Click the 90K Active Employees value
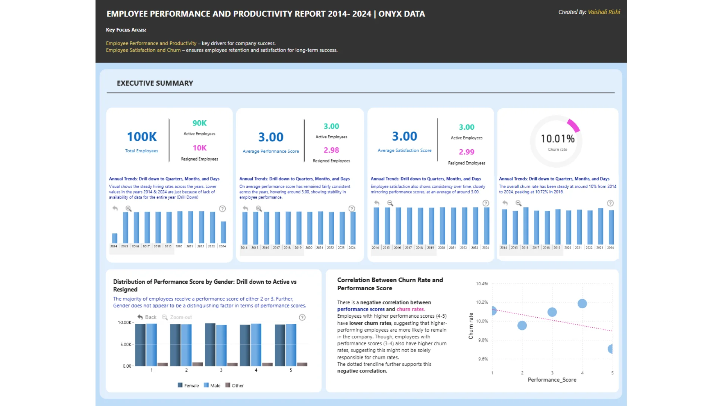The image size is (722, 406). pos(200,123)
